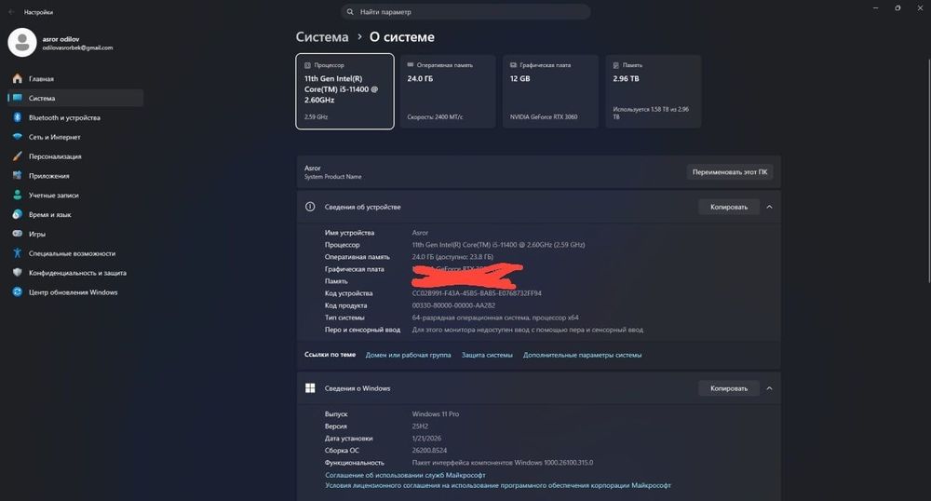Open Конфиденциальность и защита section
This screenshot has height=501, width=931.
tap(75, 273)
